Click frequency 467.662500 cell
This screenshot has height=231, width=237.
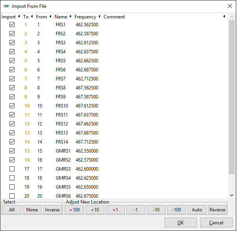(87, 124)
